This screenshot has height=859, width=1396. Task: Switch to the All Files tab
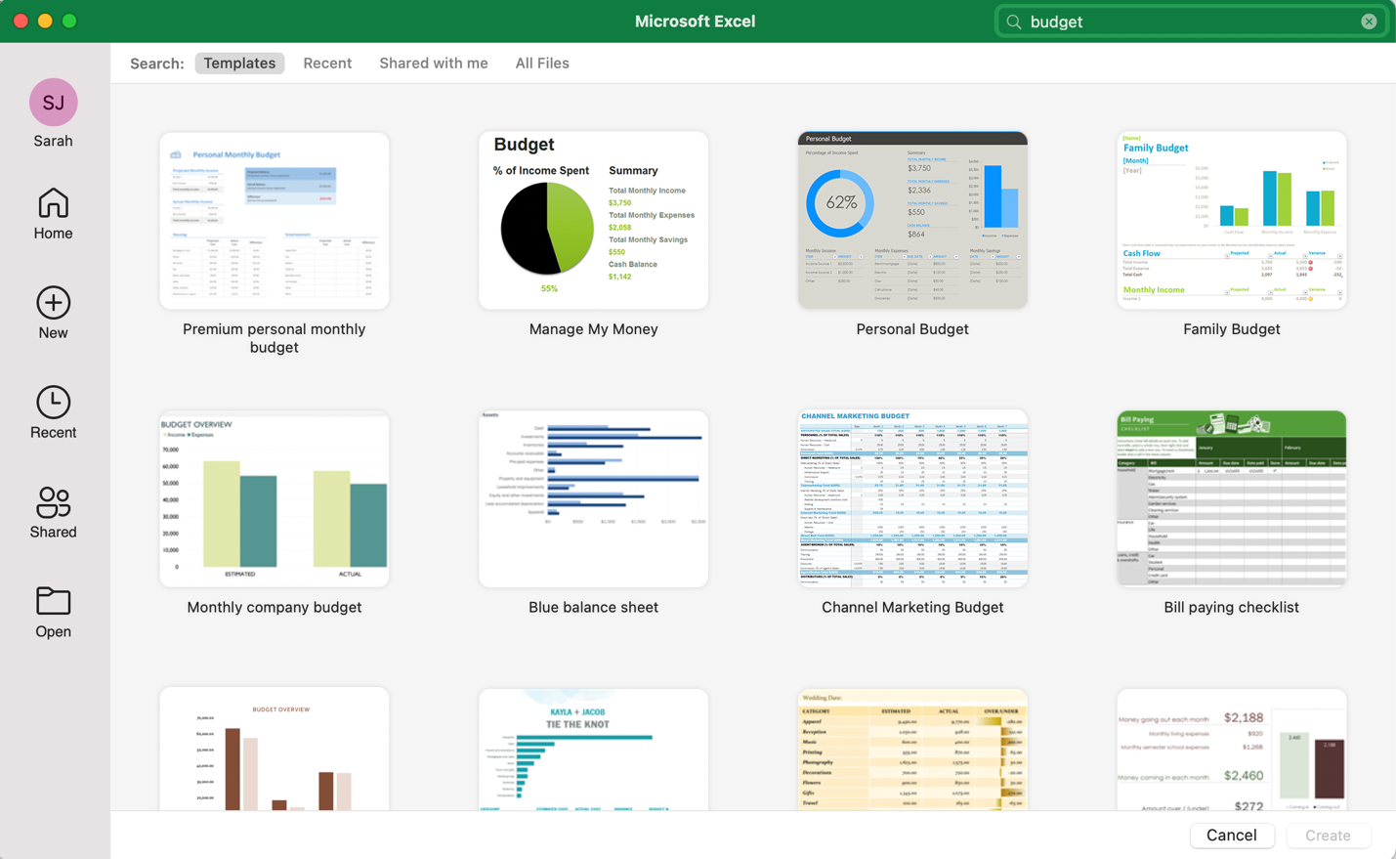coord(542,64)
